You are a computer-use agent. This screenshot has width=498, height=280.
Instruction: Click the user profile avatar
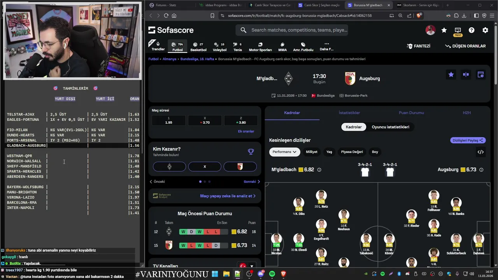click(x=430, y=30)
